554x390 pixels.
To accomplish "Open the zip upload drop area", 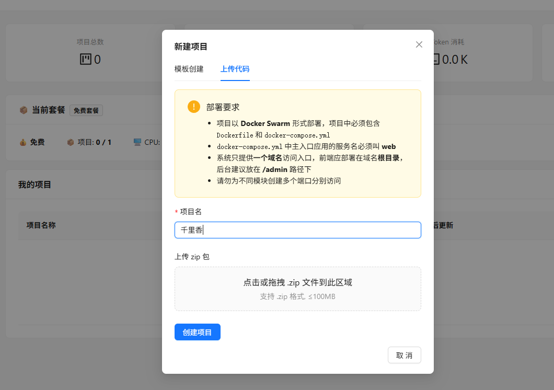I will 298,289.
